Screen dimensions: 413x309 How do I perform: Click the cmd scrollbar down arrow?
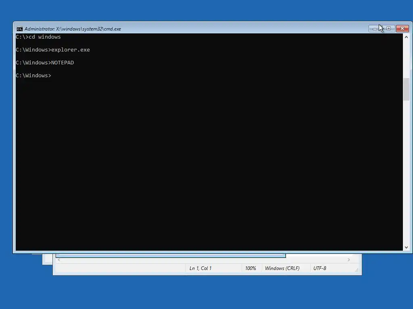tap(406, 247)
